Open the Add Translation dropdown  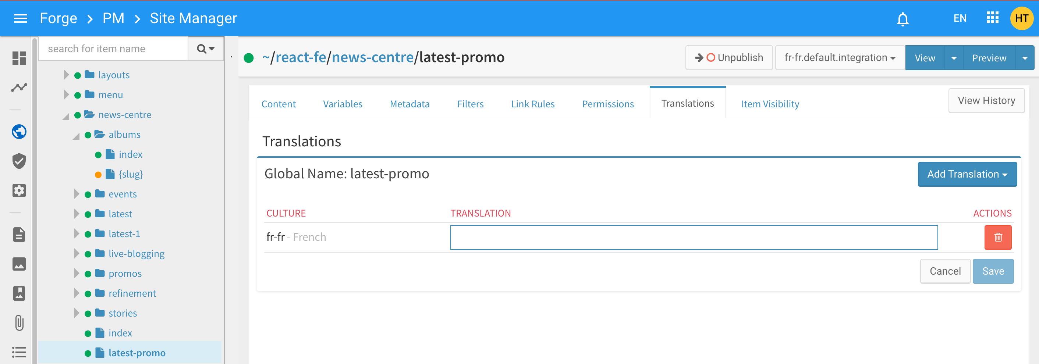pos(967,174)
